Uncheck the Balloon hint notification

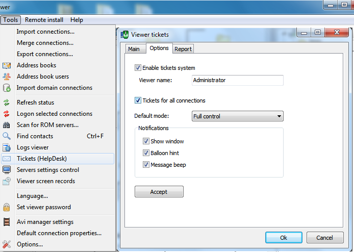tap(146, 153)
